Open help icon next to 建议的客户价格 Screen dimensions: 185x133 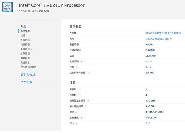[88, 72]
